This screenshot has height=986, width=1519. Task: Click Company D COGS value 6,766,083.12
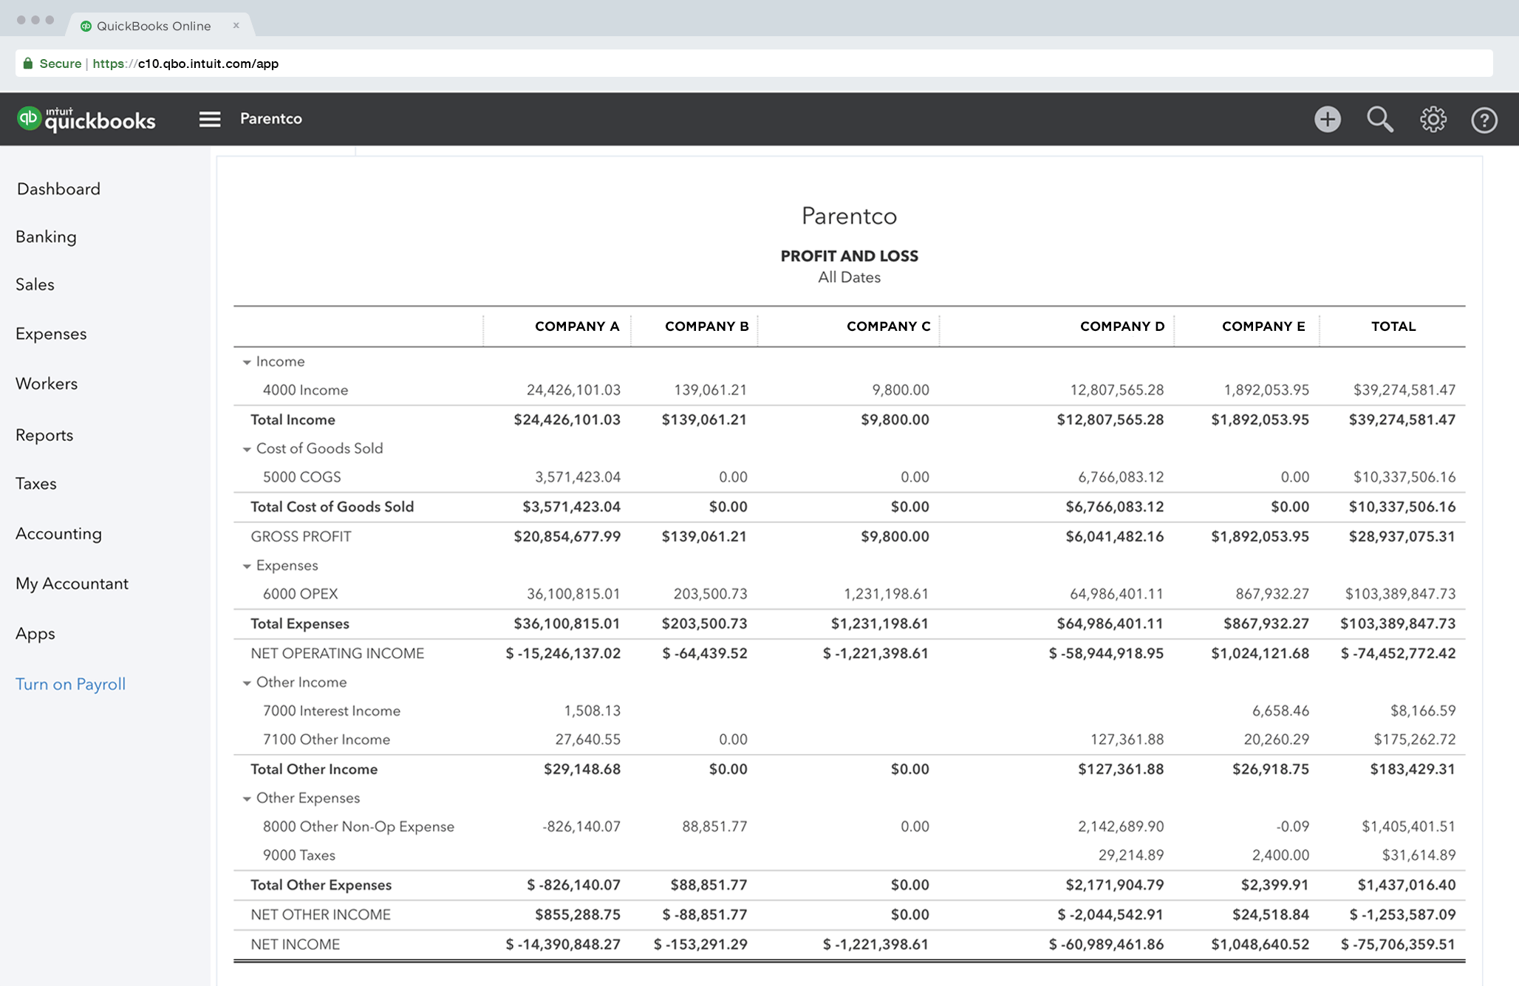point(1121,477)
